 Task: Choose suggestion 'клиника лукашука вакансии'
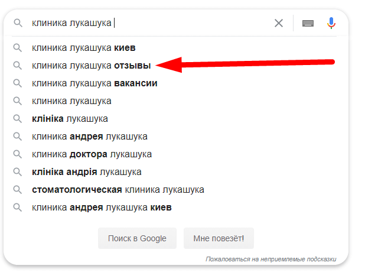94,83
